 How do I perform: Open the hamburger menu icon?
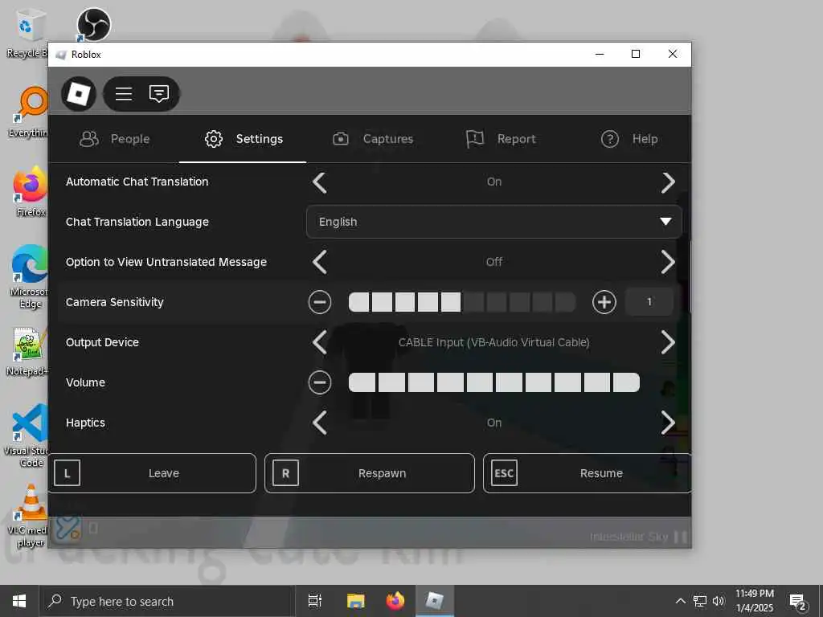(123, 94)
